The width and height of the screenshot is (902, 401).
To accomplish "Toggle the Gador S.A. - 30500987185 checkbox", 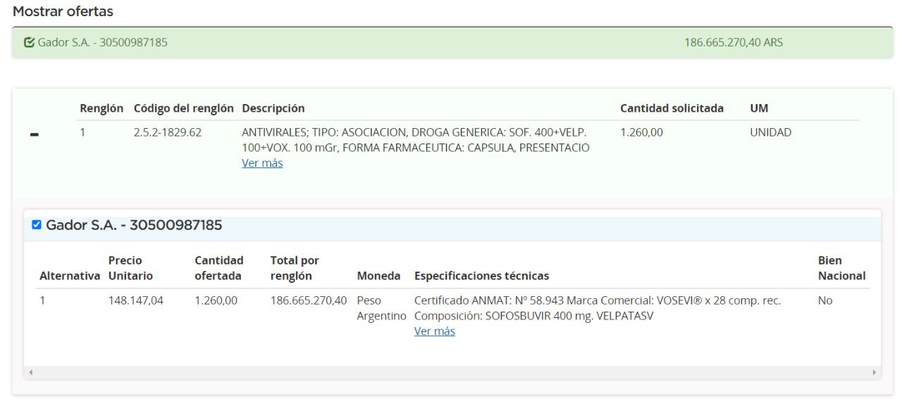I will (37, 225).
